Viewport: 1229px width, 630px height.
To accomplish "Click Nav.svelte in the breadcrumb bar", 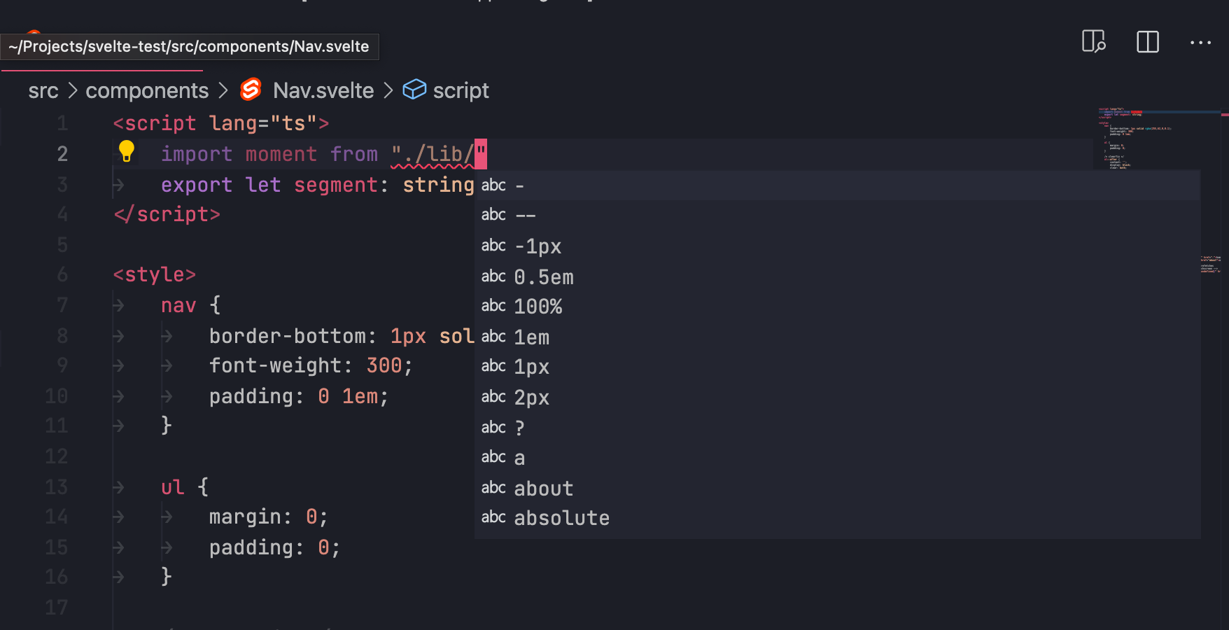I will pyautogui.click(x=323, y=90).
